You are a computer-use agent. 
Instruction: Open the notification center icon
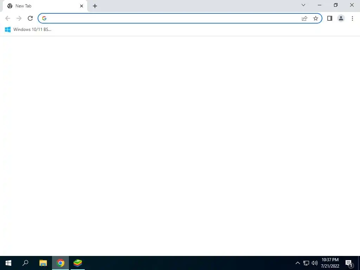click(x=349, y=263)
